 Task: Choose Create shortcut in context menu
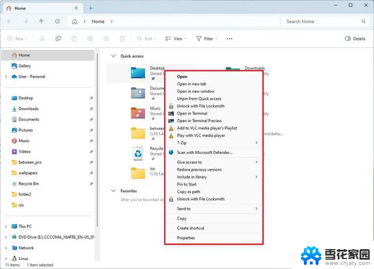pos(214,228)
